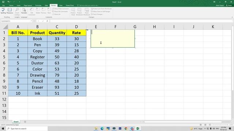234x131 pixels.
Task: Switch to the Formulas tab
Action: coord(38,5)
